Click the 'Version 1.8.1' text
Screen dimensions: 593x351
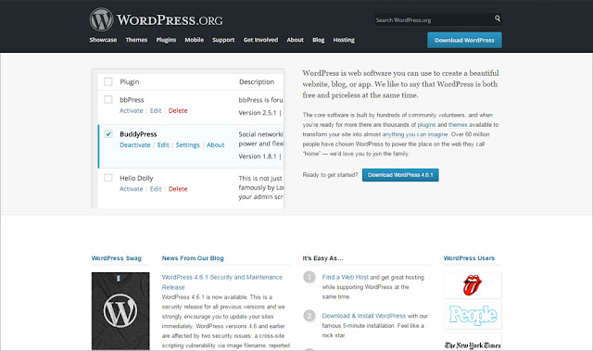(x=258, y=157)
